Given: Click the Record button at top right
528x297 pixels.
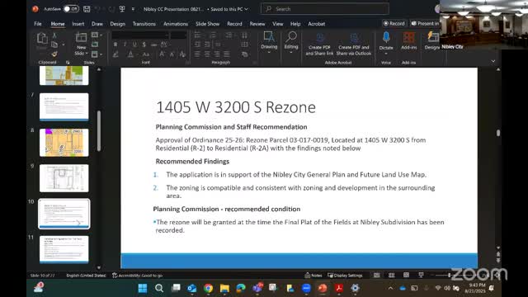Looking at the screenshot, I should (394, 23).
